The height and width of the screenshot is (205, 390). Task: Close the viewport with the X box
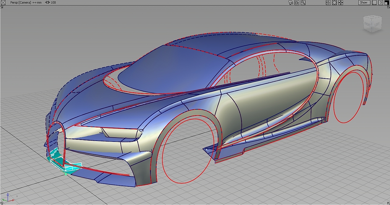3,2
